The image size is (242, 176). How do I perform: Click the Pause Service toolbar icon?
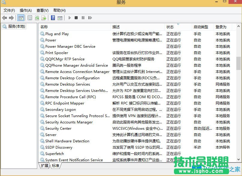coord(83,18)
